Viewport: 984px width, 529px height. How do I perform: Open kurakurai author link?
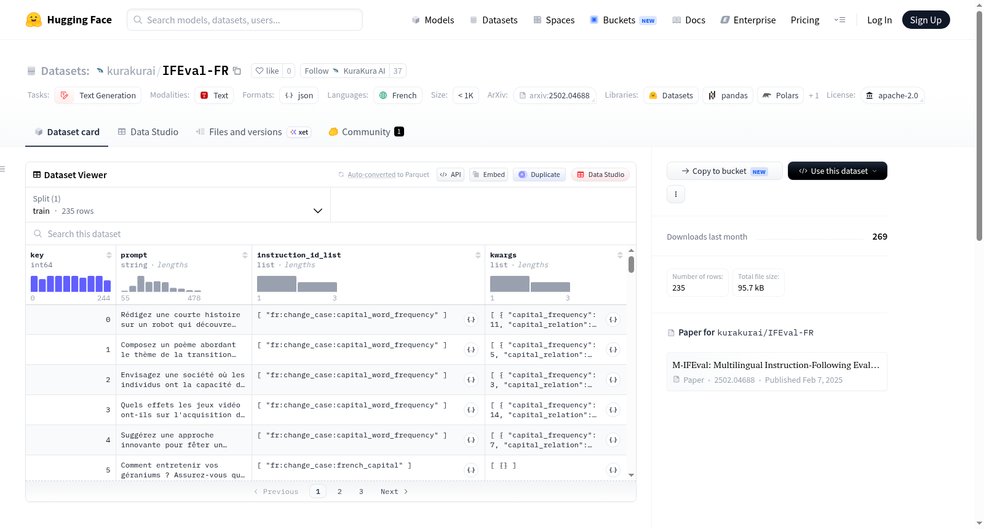click(x=131, y=71)
